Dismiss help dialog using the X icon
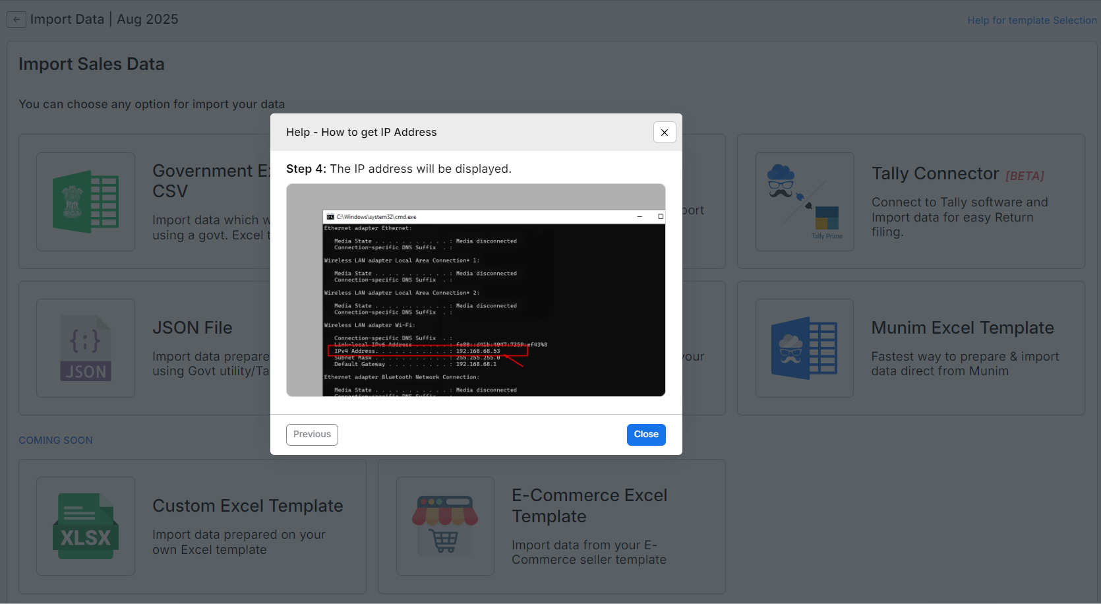This screenshot has width=1101, height=604. coord(665,133)
